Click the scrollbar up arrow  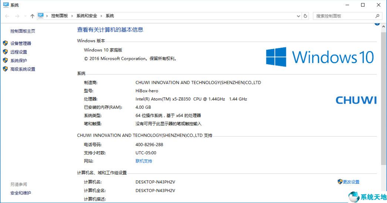[383, 26]
